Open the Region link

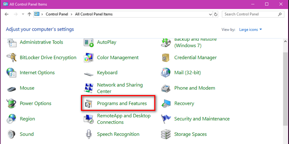click(x=27, y=119)
